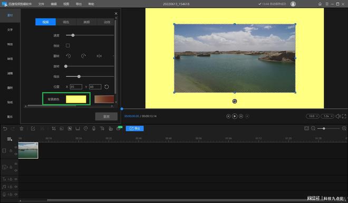Mute the preview volume speaker
This screenshot has height=203, width=348.
[x=338, y=116]
